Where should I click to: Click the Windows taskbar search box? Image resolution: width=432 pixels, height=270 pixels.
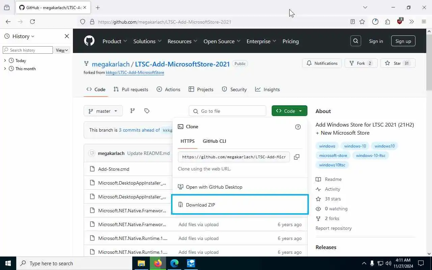click(x=74, y=263)
